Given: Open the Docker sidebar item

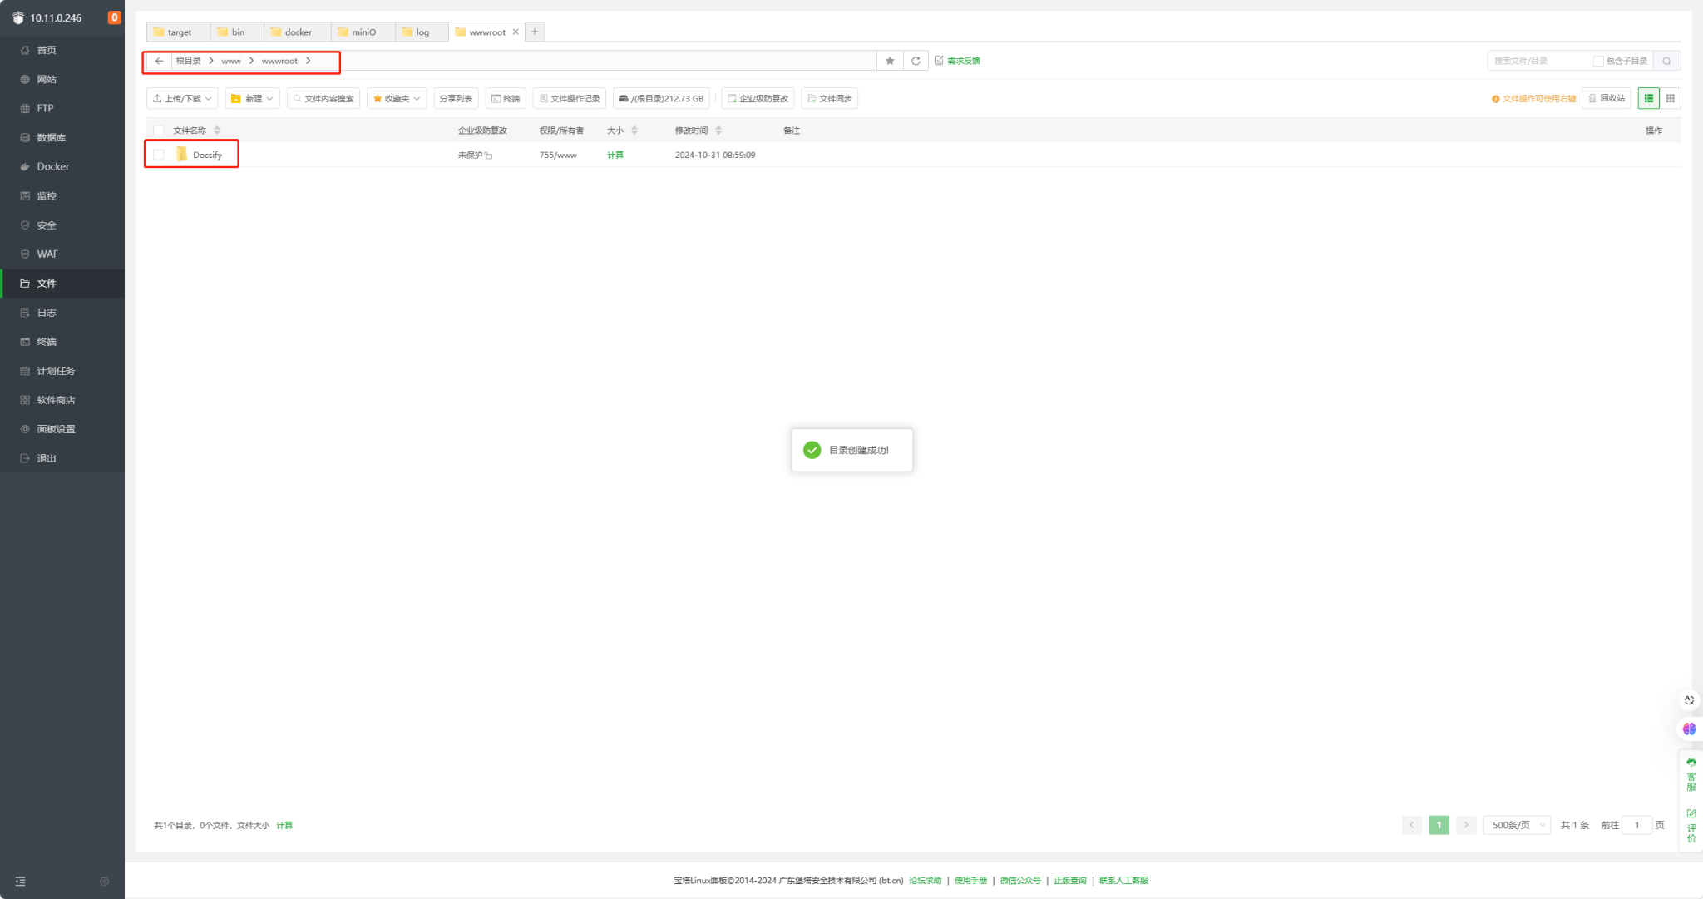Looking at the screenshot, I should pyautogui.click(x=53, y=166).
